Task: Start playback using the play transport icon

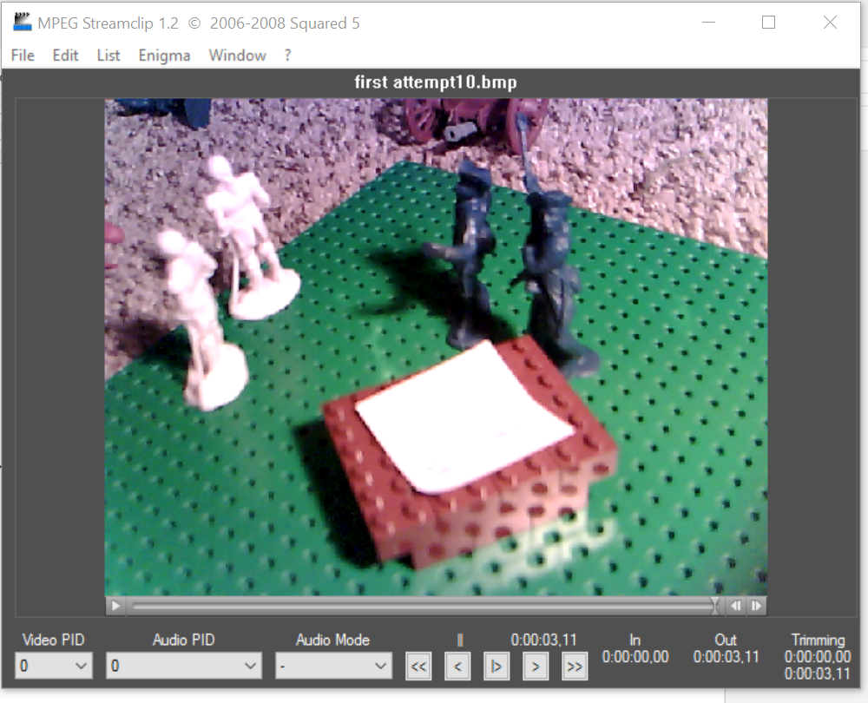Action: pos(496,666)
